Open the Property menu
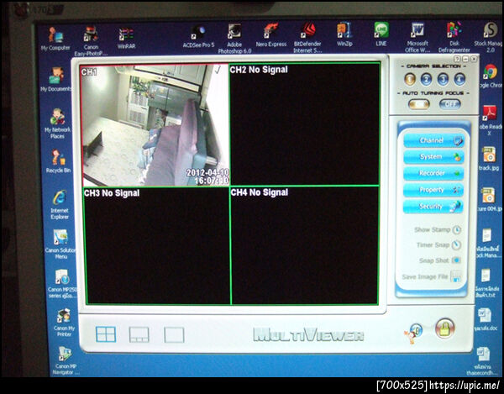This screenshot has height=394, width=504. pos(433,190)
